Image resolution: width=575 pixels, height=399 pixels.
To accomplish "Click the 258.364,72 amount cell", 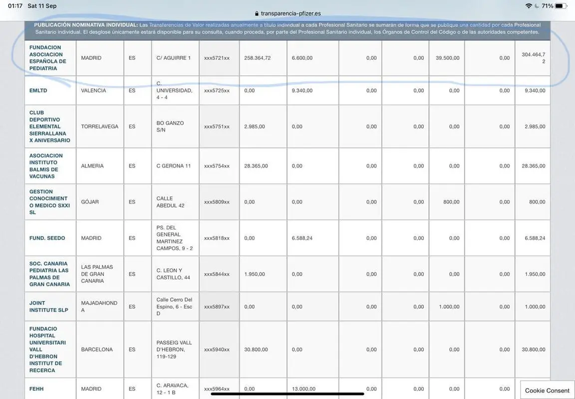I will [x=264, y=58].
